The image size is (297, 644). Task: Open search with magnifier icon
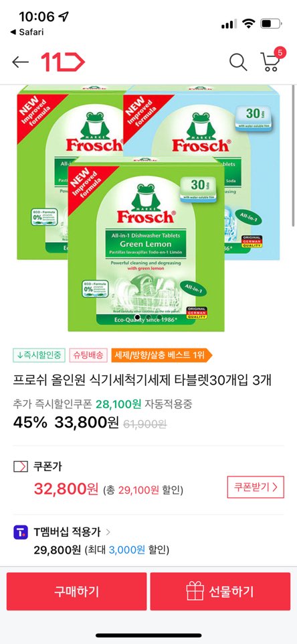coord(238,62)
